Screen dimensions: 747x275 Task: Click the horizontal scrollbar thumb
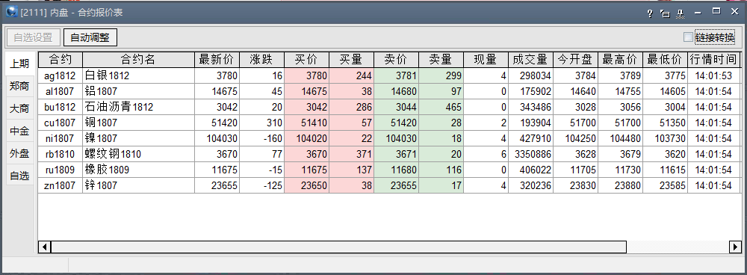coord(338,247)
